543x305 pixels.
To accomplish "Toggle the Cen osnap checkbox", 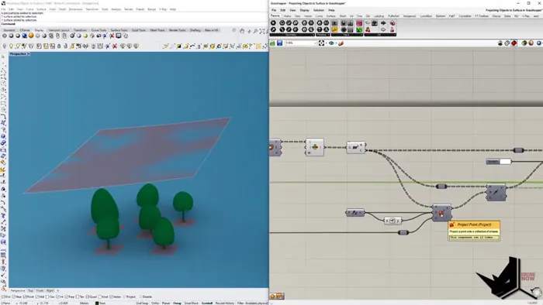I will 48,296.
